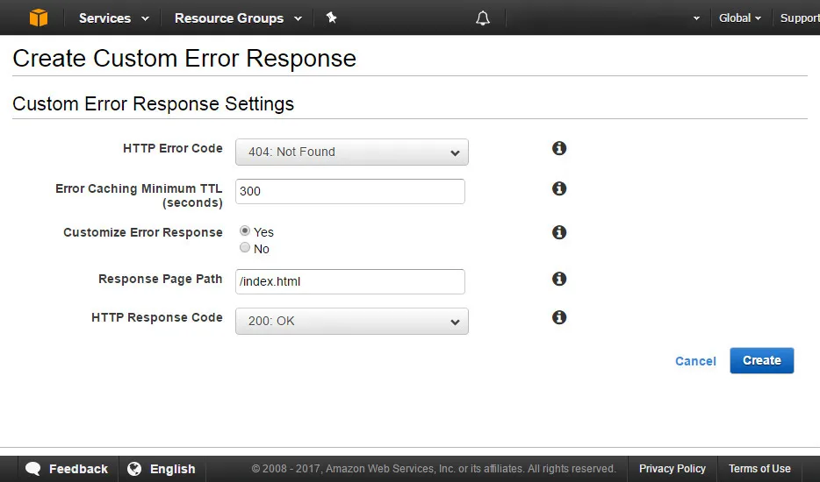Select No for Customize Error Response
The image size is (820, 482).
point(245,247)
